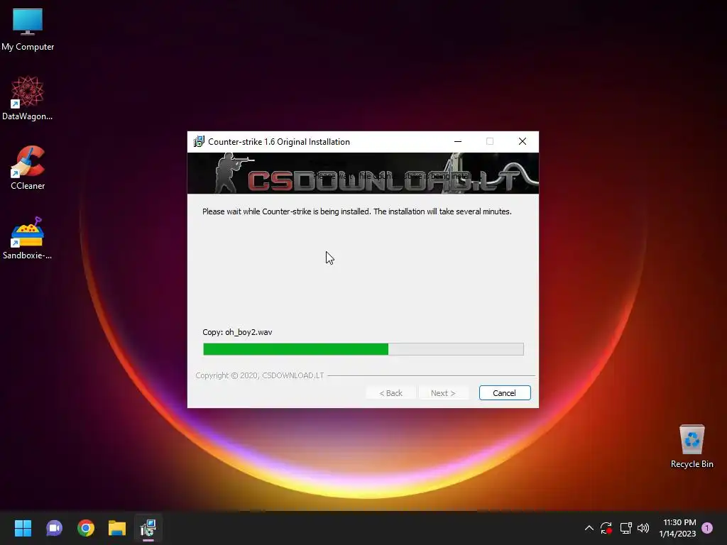Show hidden tray icons chevron
The width and height of the screenshot is (727, 545).
(x=589, y=528)
